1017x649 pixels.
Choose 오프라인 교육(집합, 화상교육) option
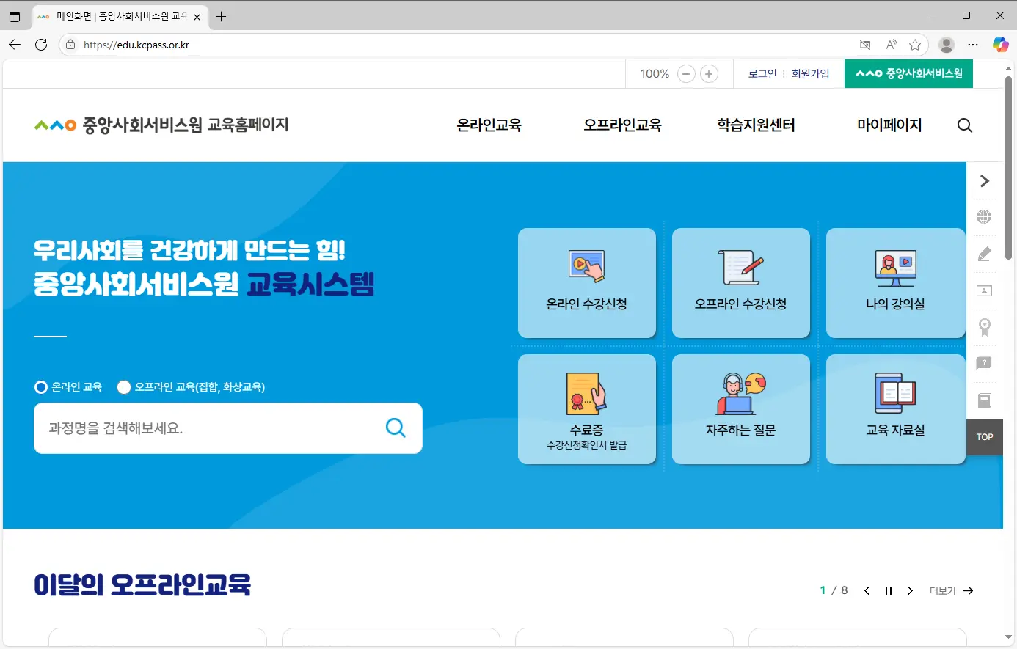tap(123, 386)
